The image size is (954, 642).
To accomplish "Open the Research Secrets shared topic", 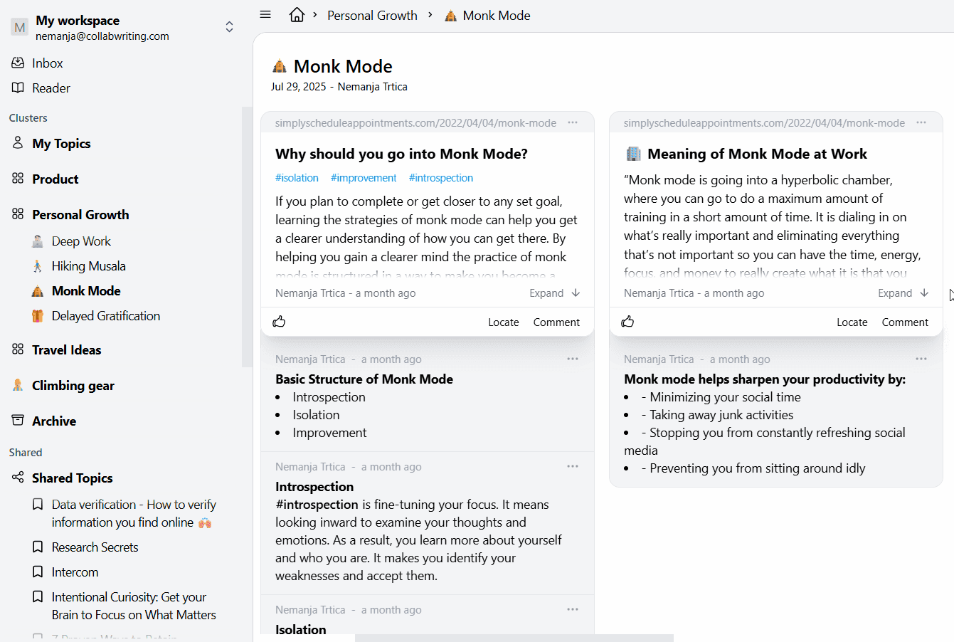I will [95, 547].
